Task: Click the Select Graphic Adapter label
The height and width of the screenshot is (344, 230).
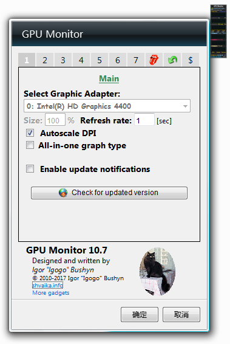Action: tap(72, 94)
